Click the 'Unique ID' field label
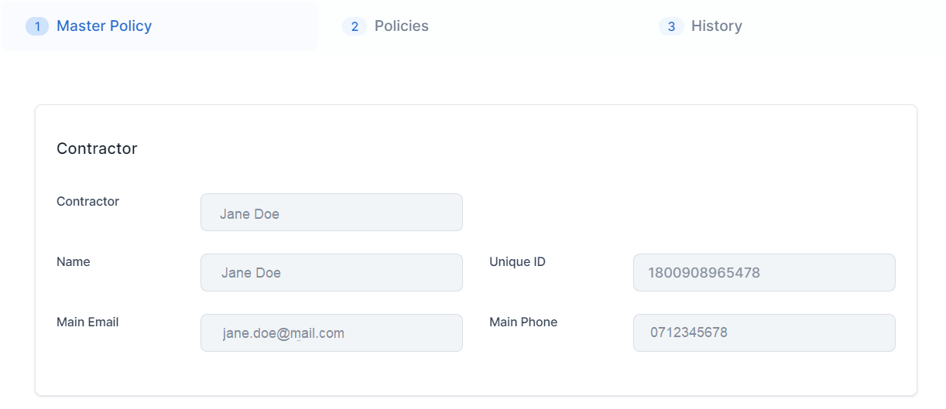Image resolution: width=946 pixels, height=409 pixels. [517, 262]
